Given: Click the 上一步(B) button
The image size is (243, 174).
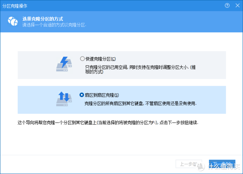Looking at the screenshot, I should point(189,164).
